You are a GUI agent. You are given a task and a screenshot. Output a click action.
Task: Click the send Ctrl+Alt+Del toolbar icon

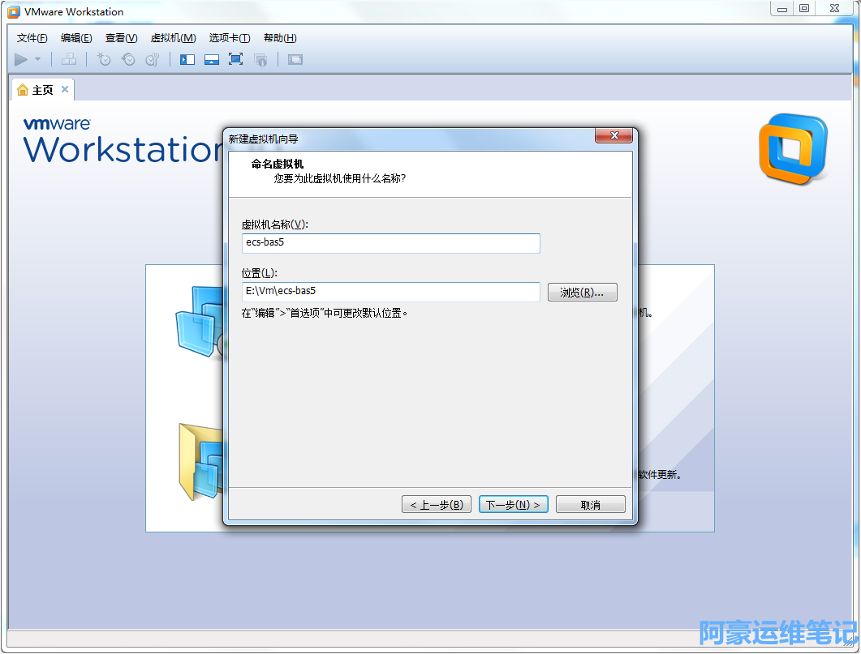tap(69, 59)
